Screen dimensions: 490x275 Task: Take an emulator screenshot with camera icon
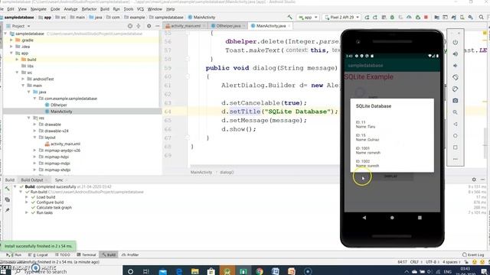[x=456, y=100]
